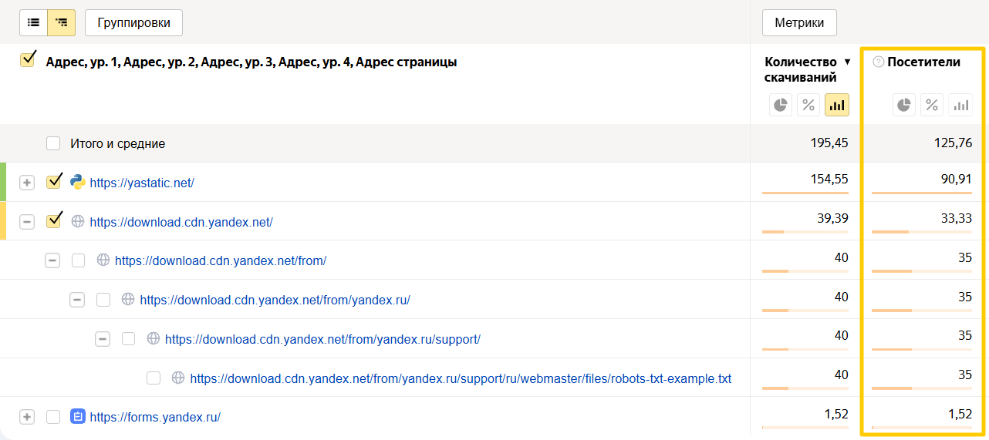This screenshot has height=440, width=989.
Task: Show pie chart for Посетители column
Action: 904,105
